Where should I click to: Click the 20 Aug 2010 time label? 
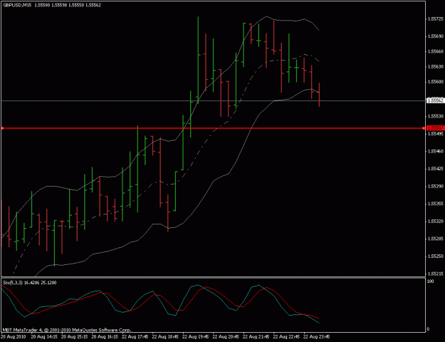[13, 337]
